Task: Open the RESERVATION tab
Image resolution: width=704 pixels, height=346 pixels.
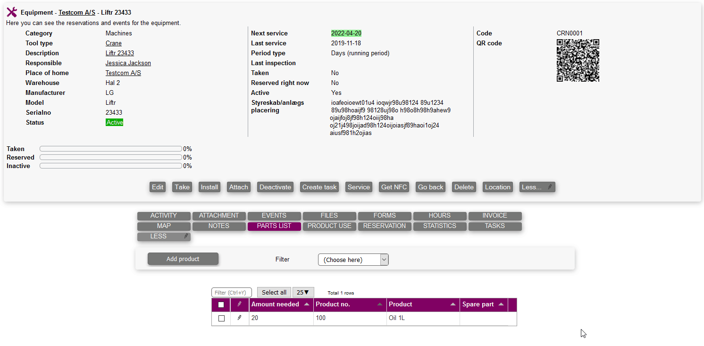Action: (x=385, y=226)
